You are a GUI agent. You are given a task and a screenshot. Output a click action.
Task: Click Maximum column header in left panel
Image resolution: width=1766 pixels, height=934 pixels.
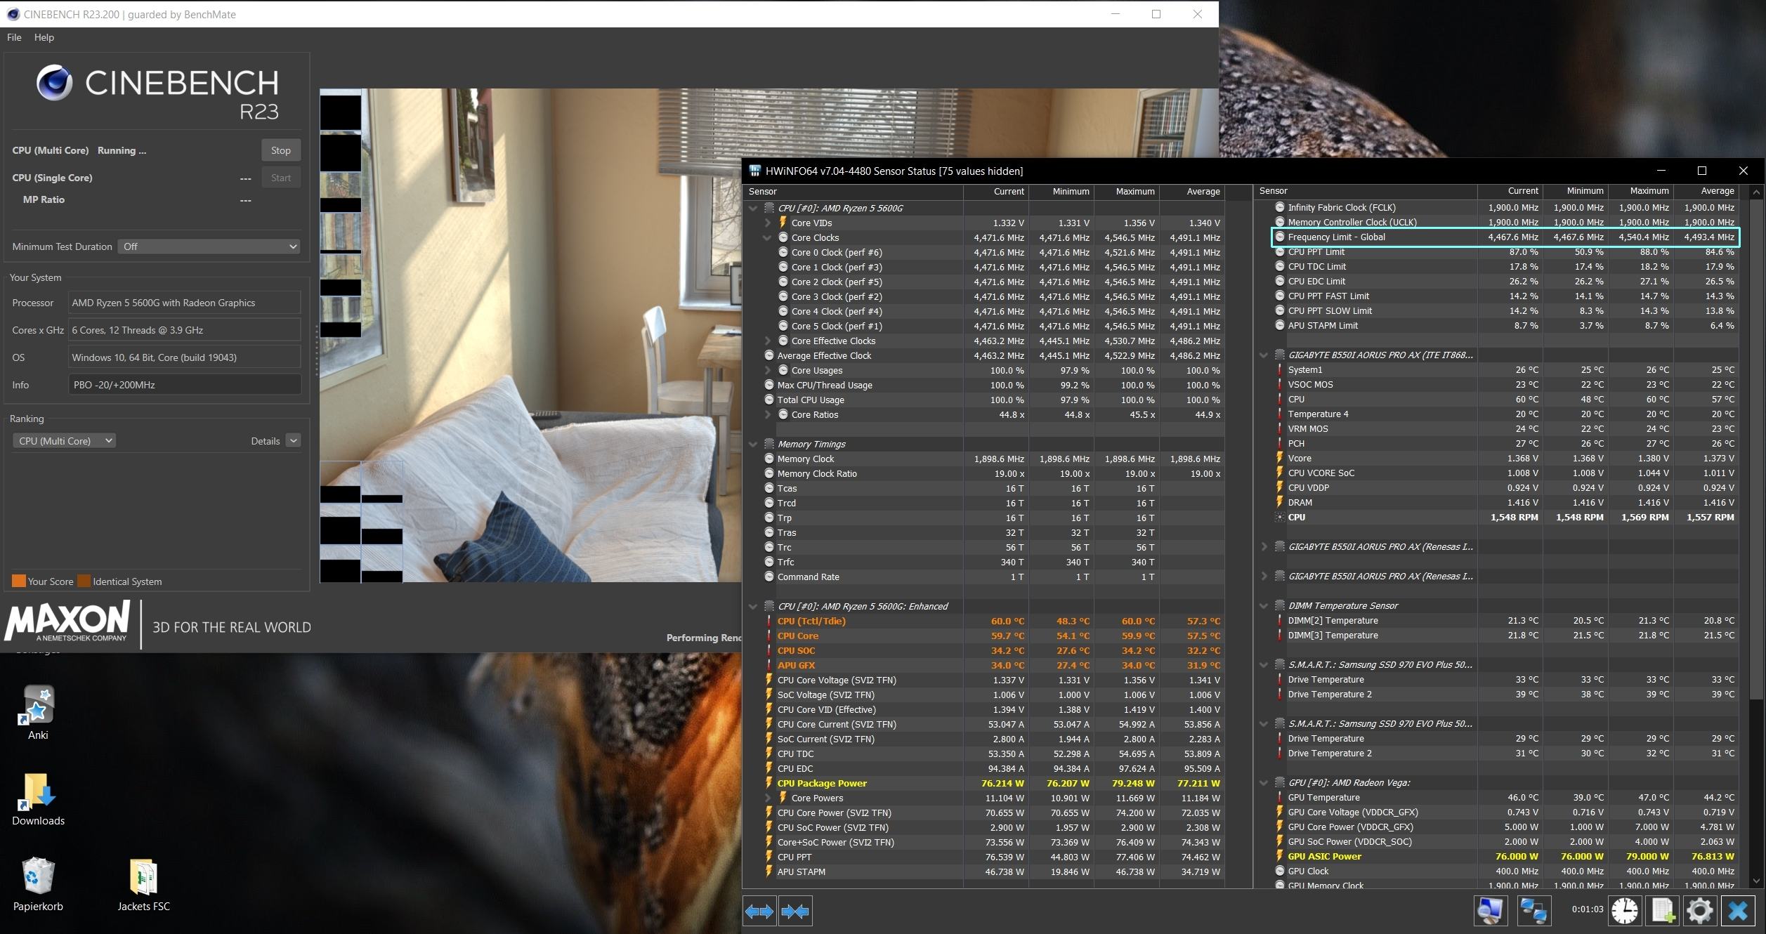(1127, 192)
